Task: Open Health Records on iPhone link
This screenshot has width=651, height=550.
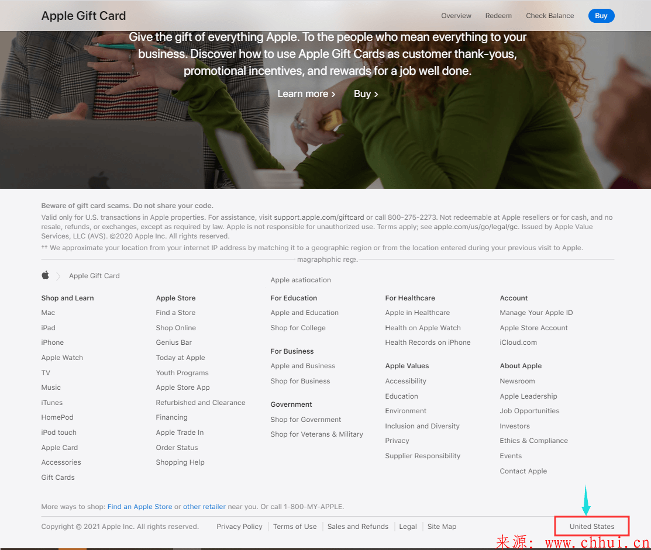Action: 428,343
